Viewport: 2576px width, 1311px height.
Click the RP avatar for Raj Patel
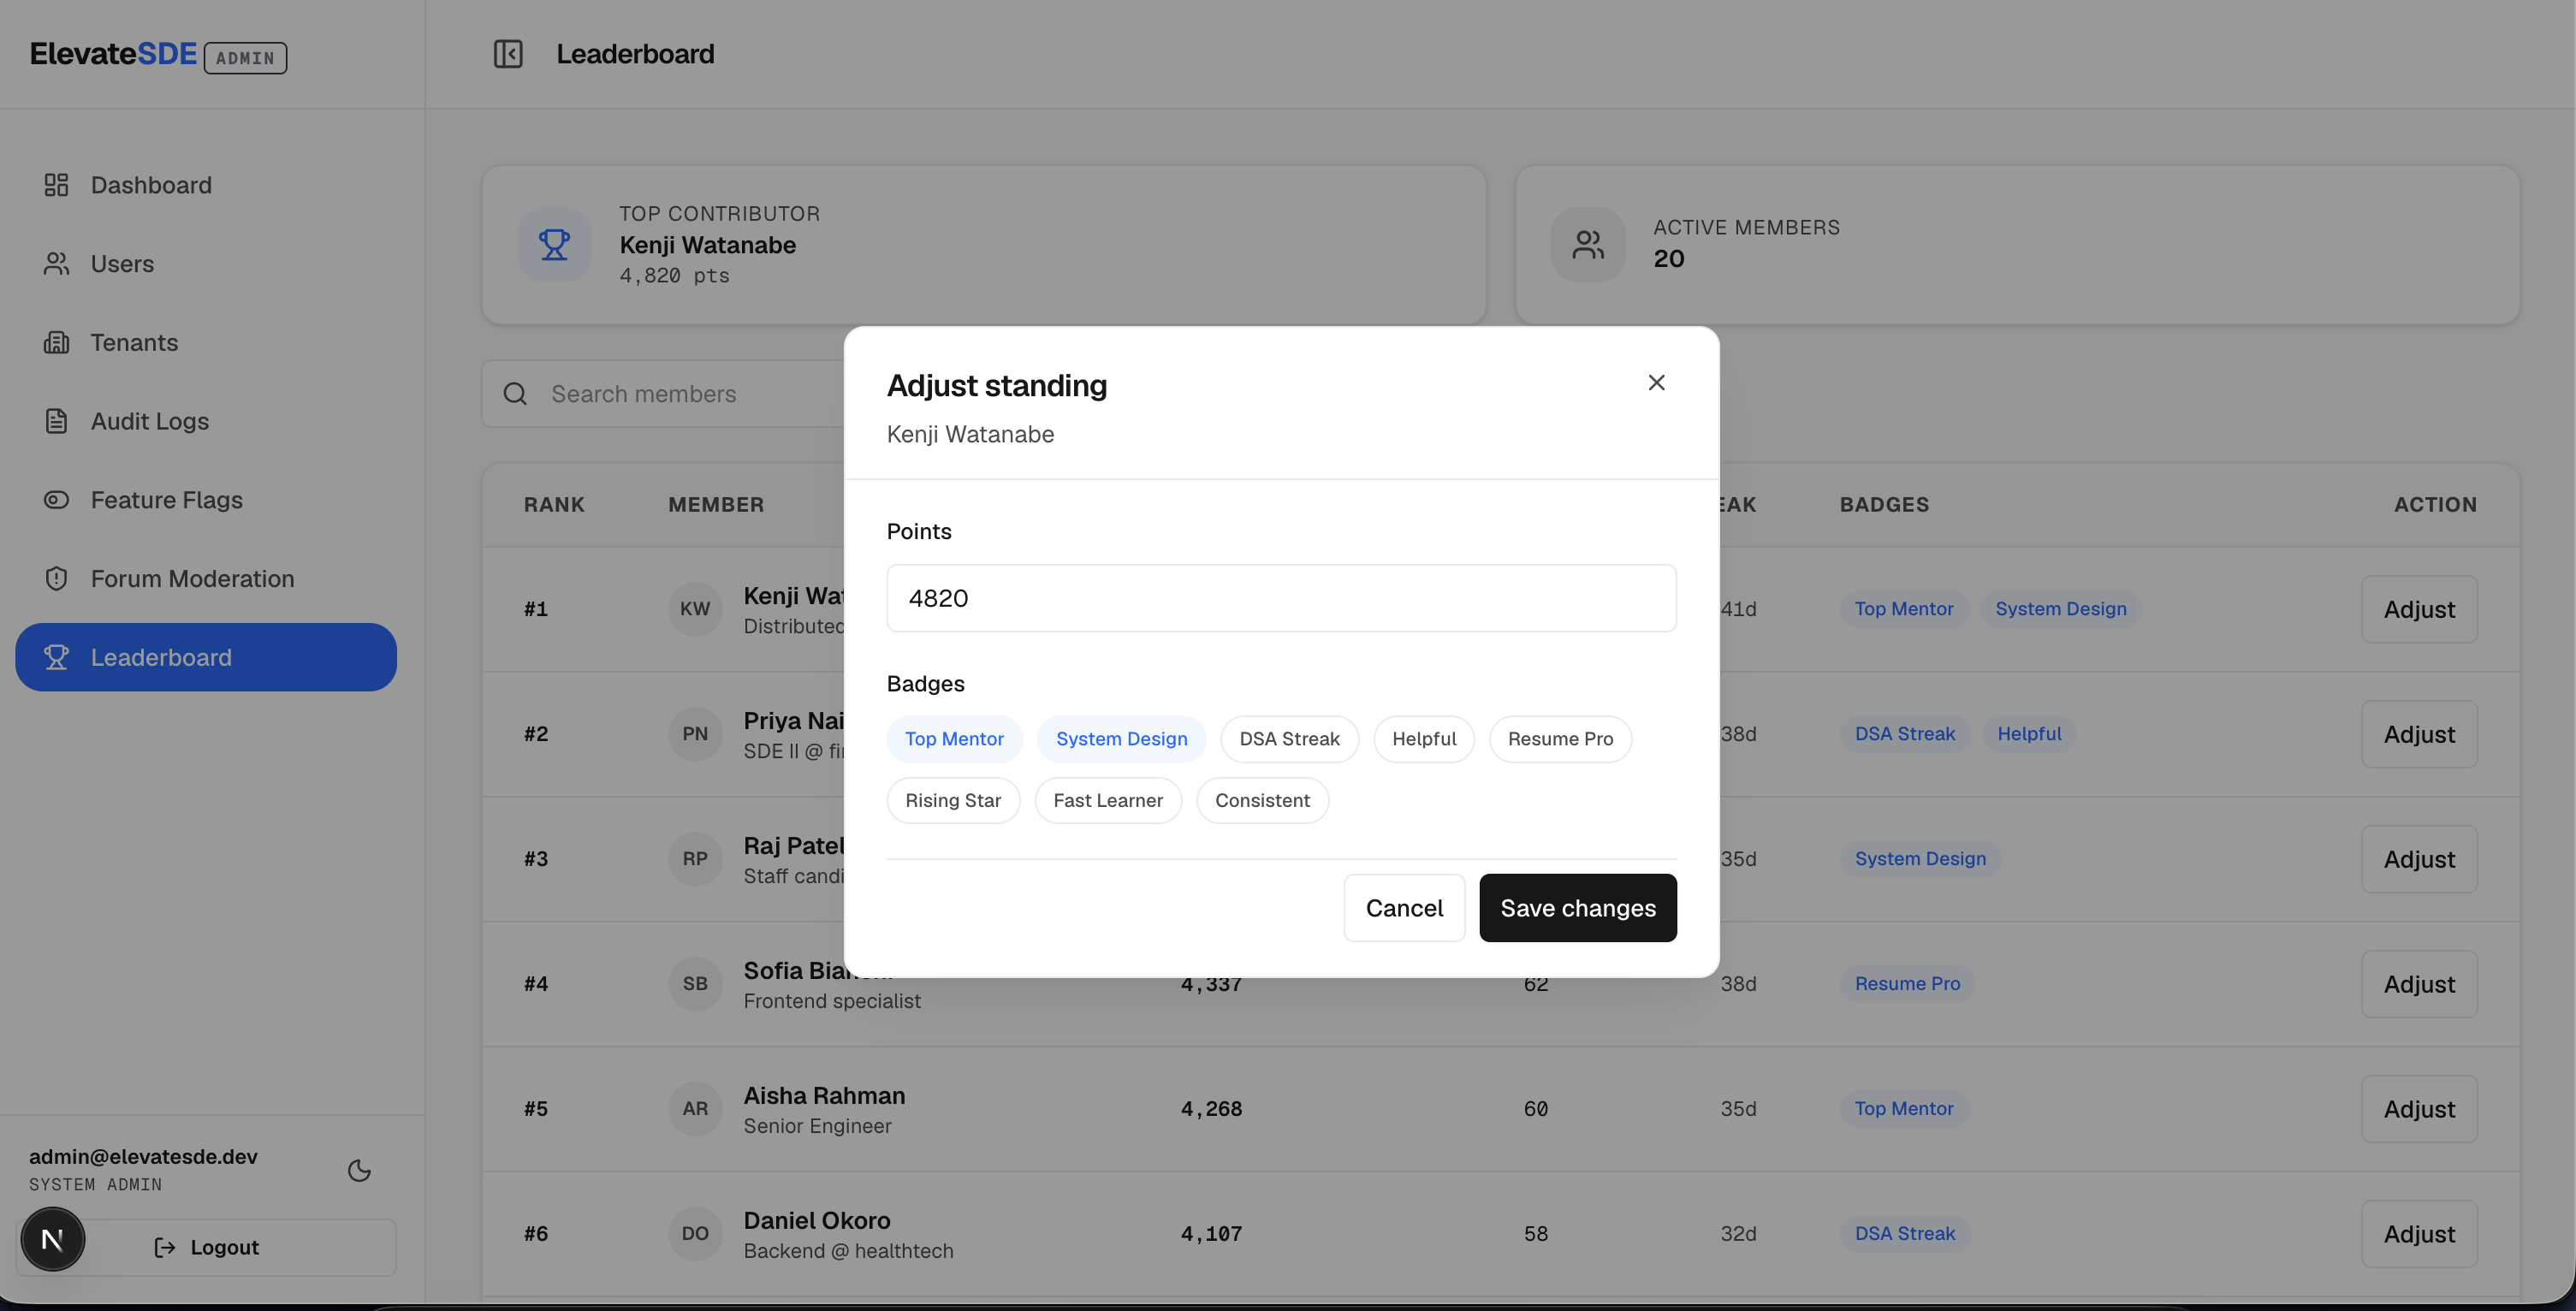[695, 859]
